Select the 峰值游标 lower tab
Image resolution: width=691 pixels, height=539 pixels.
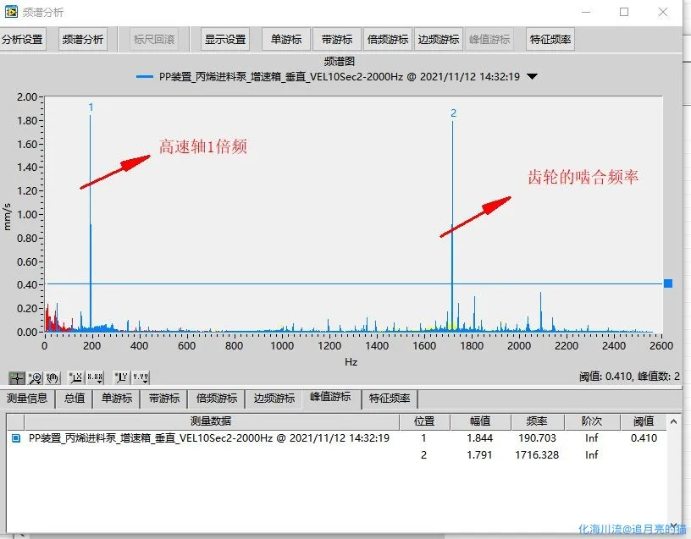330,397
